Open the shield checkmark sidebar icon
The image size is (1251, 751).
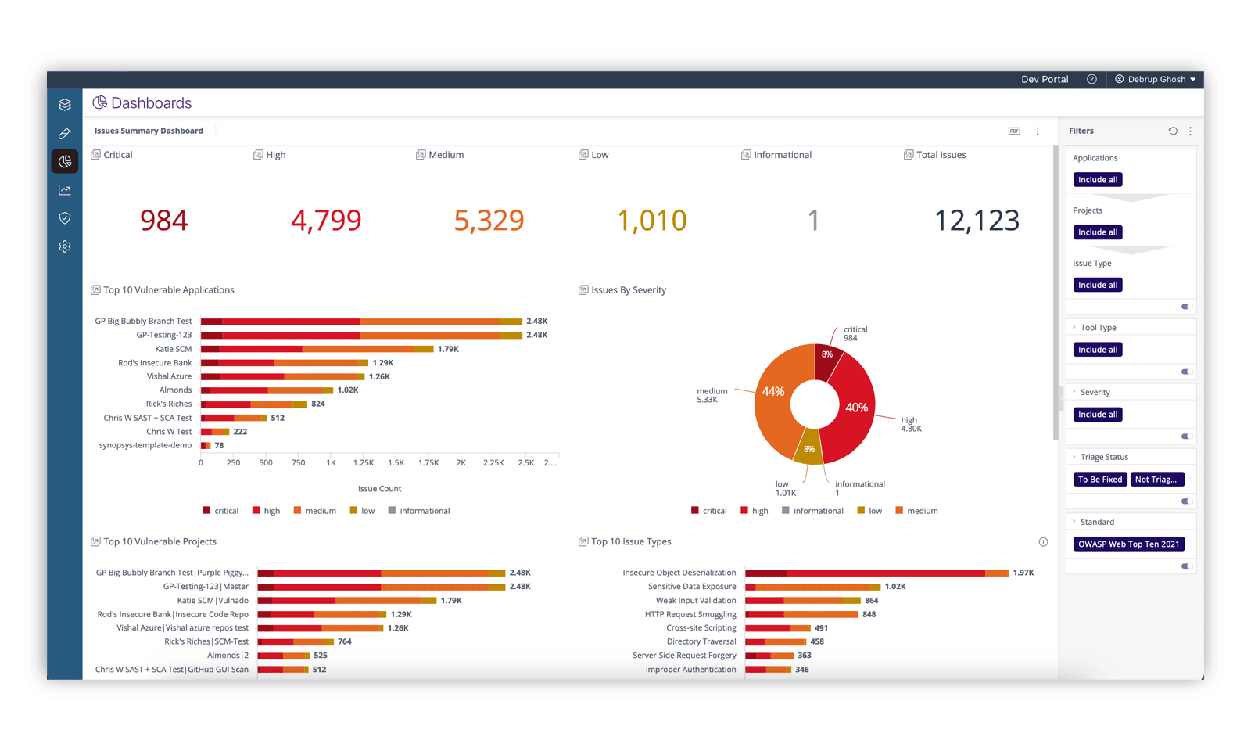pyautogui.click(x=65, y=218)
